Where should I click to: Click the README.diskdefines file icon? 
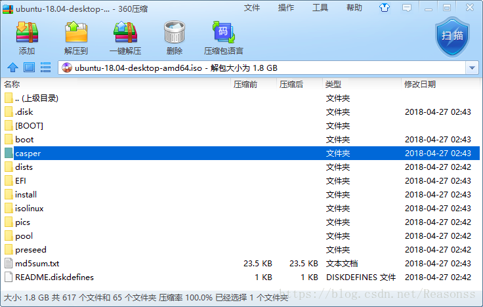click(9, 277)
